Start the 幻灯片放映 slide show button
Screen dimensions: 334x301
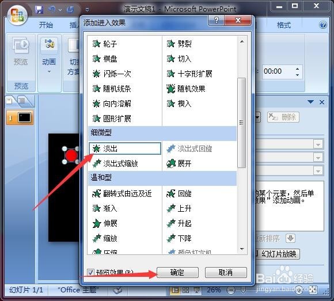coord(277,254)
